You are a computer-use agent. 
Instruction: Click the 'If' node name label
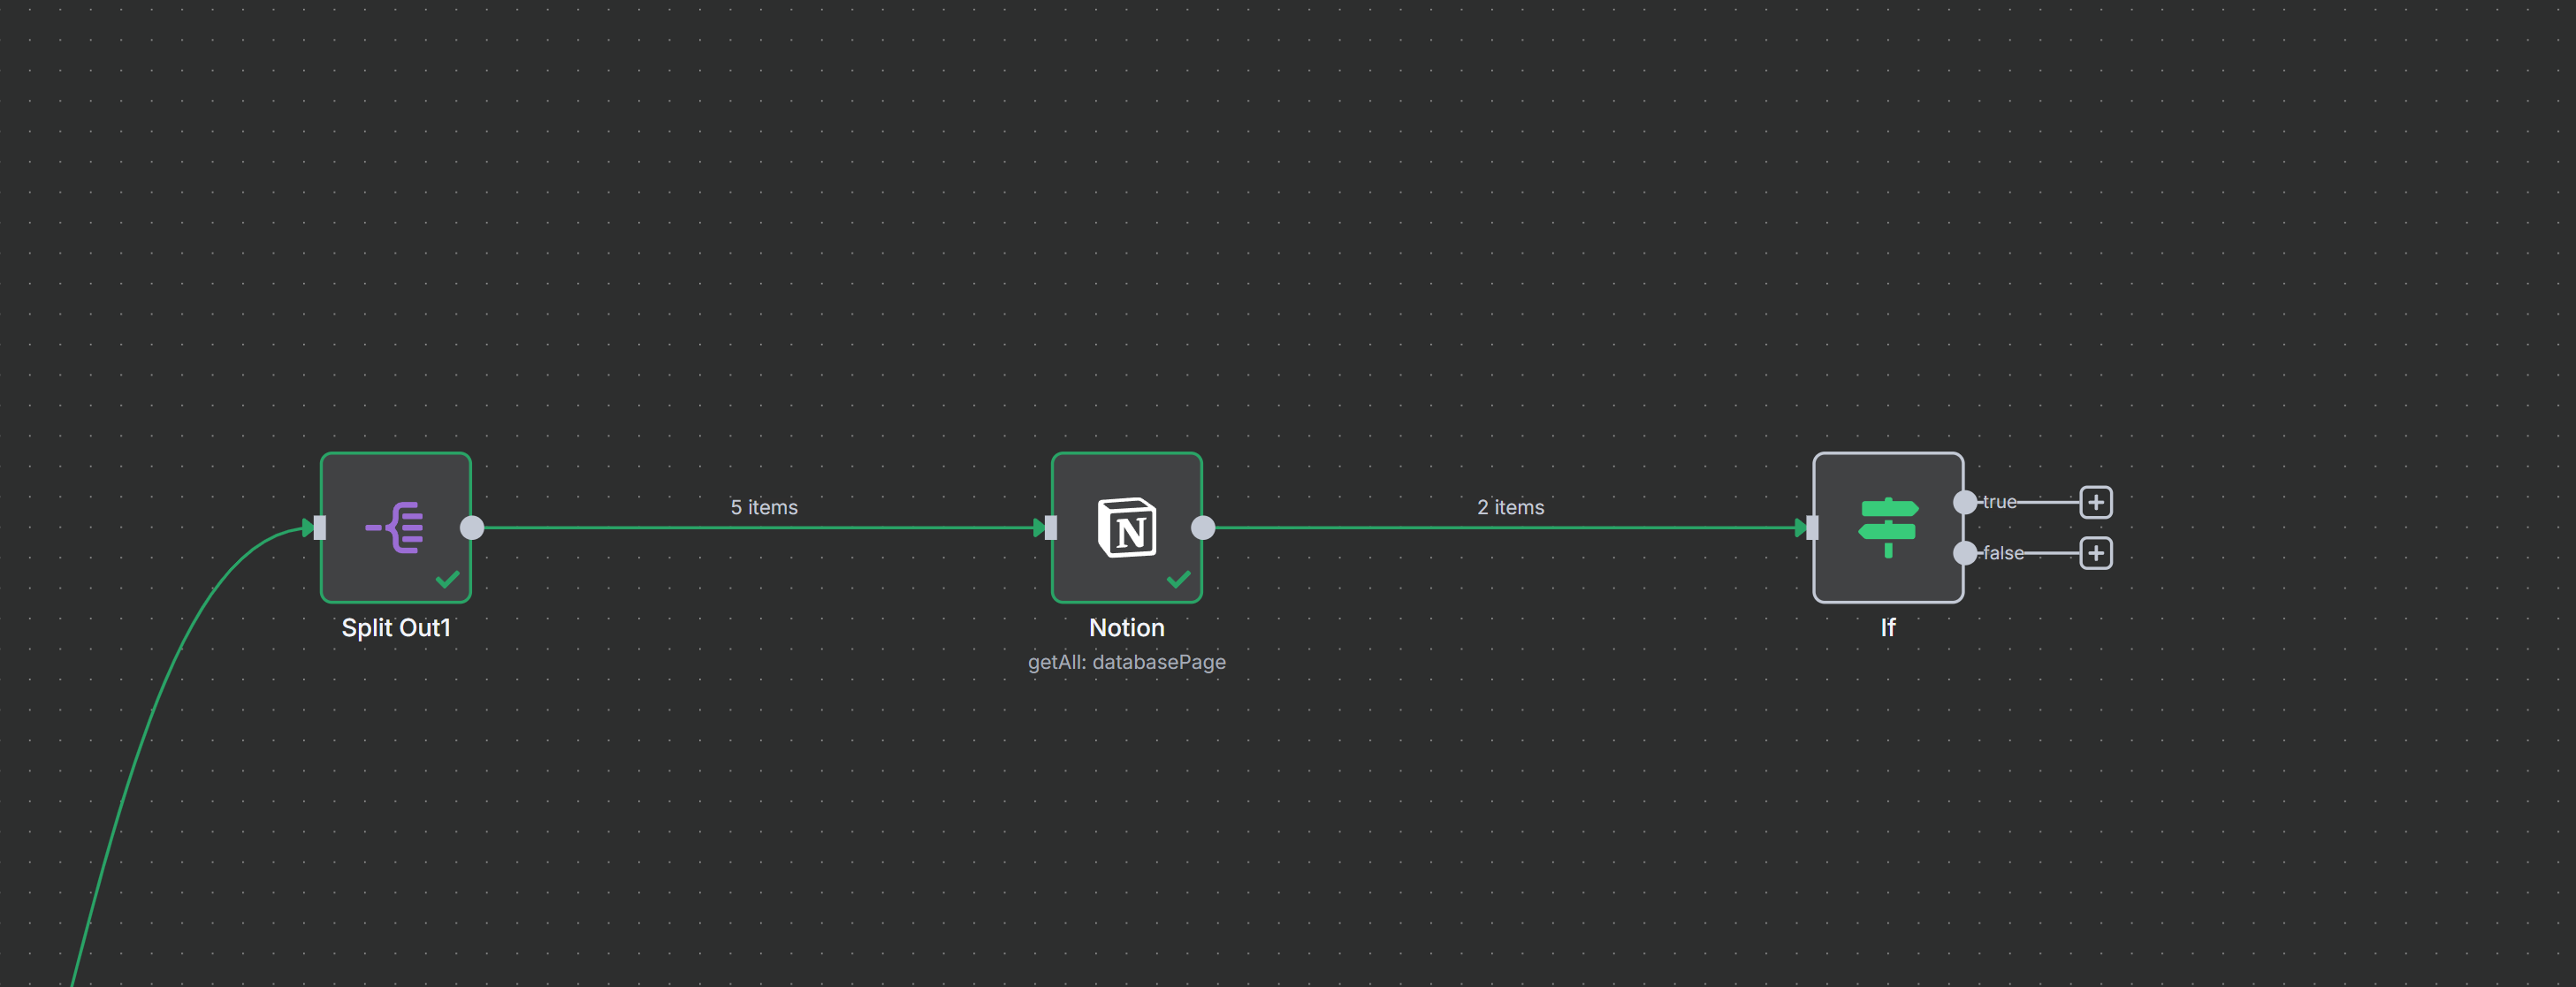(x=1888, y=628)
